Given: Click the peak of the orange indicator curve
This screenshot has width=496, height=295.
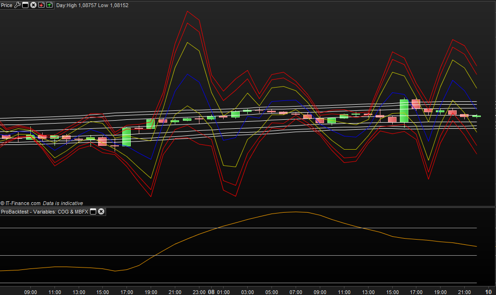Looking at the screenshot, I should (x=295, y=212).
